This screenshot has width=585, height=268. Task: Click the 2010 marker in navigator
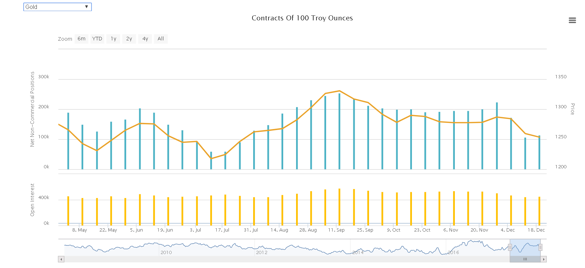[x=166, y=252]
